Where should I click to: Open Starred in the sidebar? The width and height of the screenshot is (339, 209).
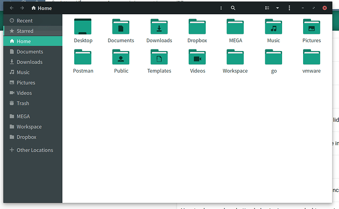tap(33, 31)
